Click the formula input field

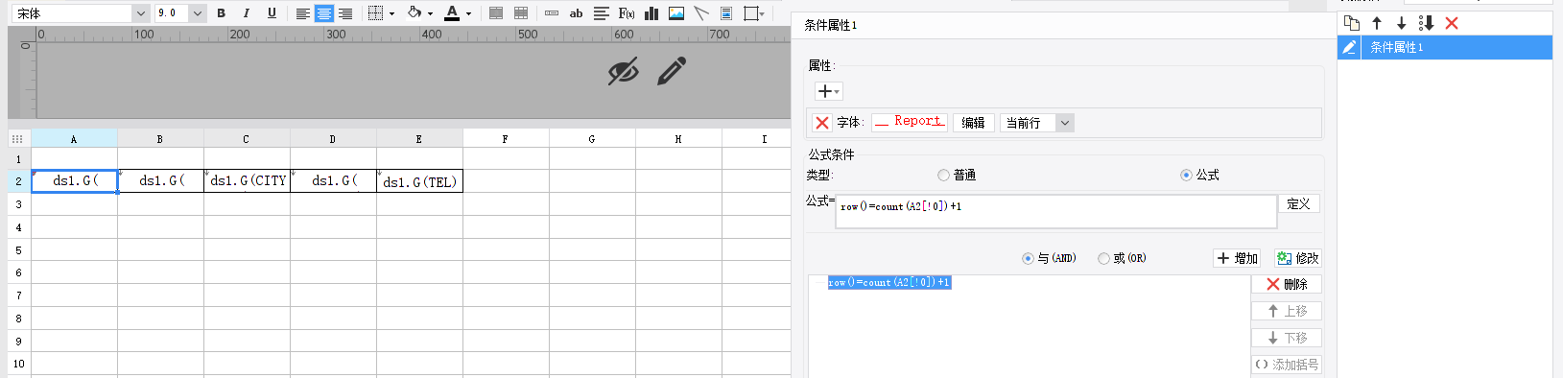(1055, 211)
